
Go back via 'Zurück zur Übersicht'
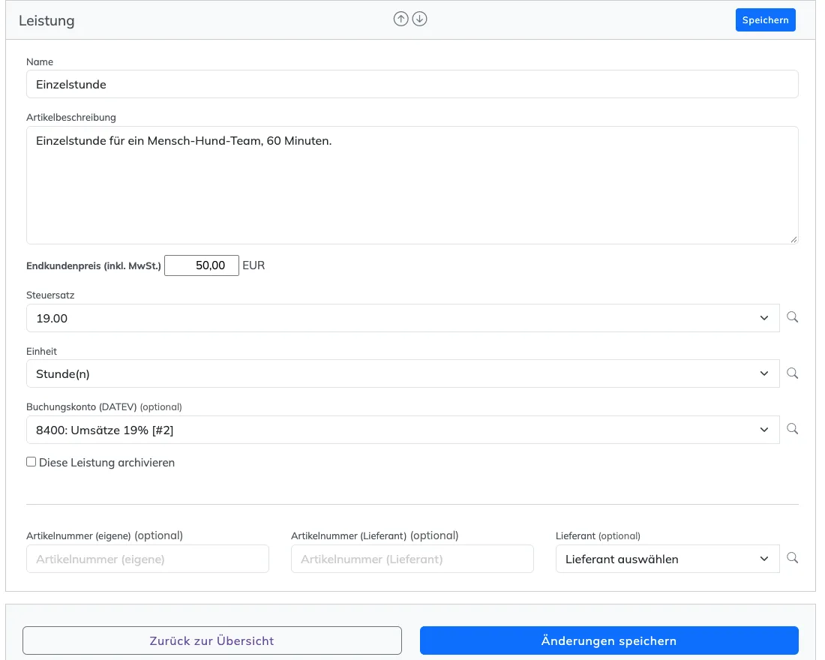pyautogui.click(x=212, y=640)
